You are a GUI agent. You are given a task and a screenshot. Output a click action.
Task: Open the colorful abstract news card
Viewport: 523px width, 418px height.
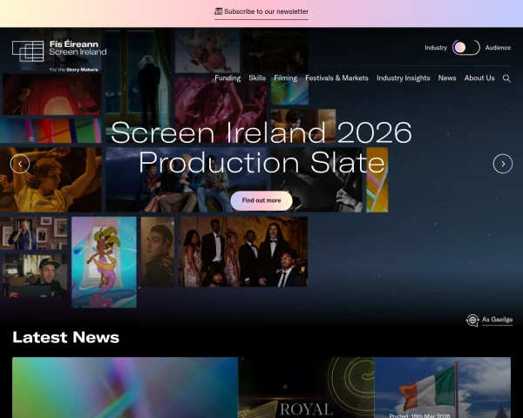[125, 388]
